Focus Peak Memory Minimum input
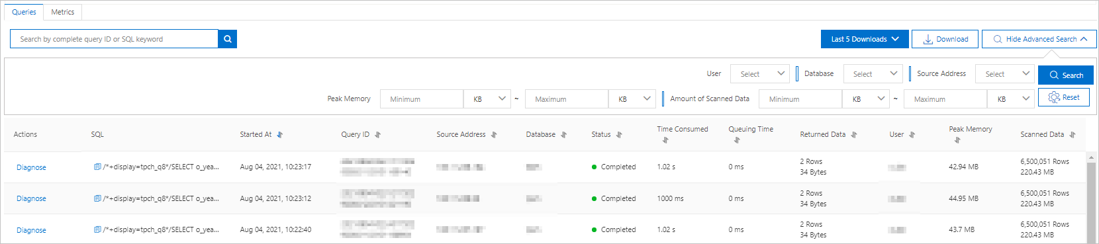This screenshot has width=1099, height=244. (422, 99)
